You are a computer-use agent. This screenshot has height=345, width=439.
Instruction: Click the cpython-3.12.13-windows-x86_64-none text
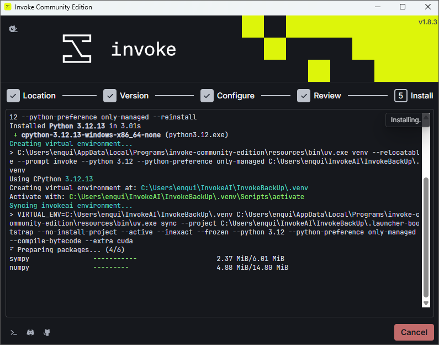[x=91, y=135]
